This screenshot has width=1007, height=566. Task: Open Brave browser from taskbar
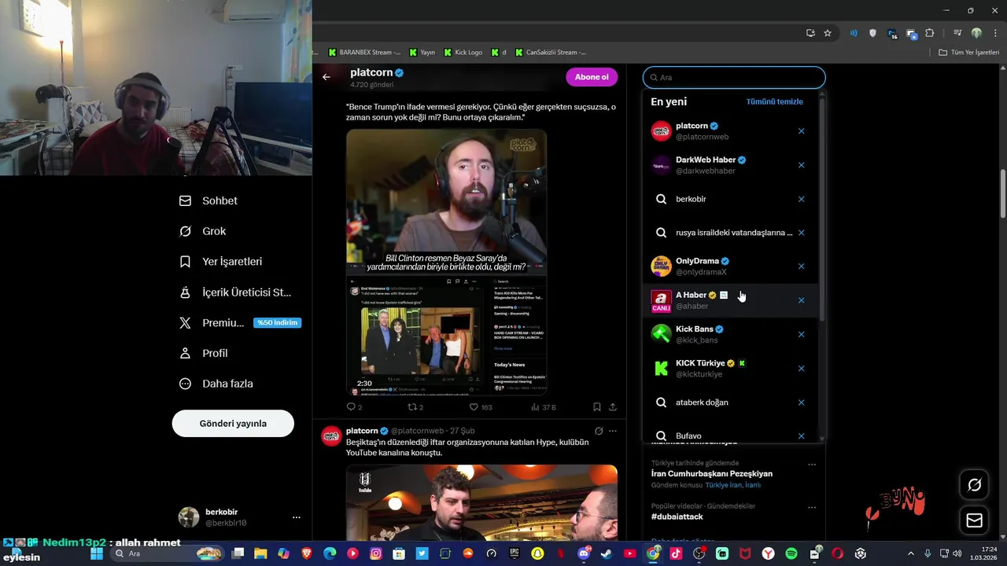(307, 553)
